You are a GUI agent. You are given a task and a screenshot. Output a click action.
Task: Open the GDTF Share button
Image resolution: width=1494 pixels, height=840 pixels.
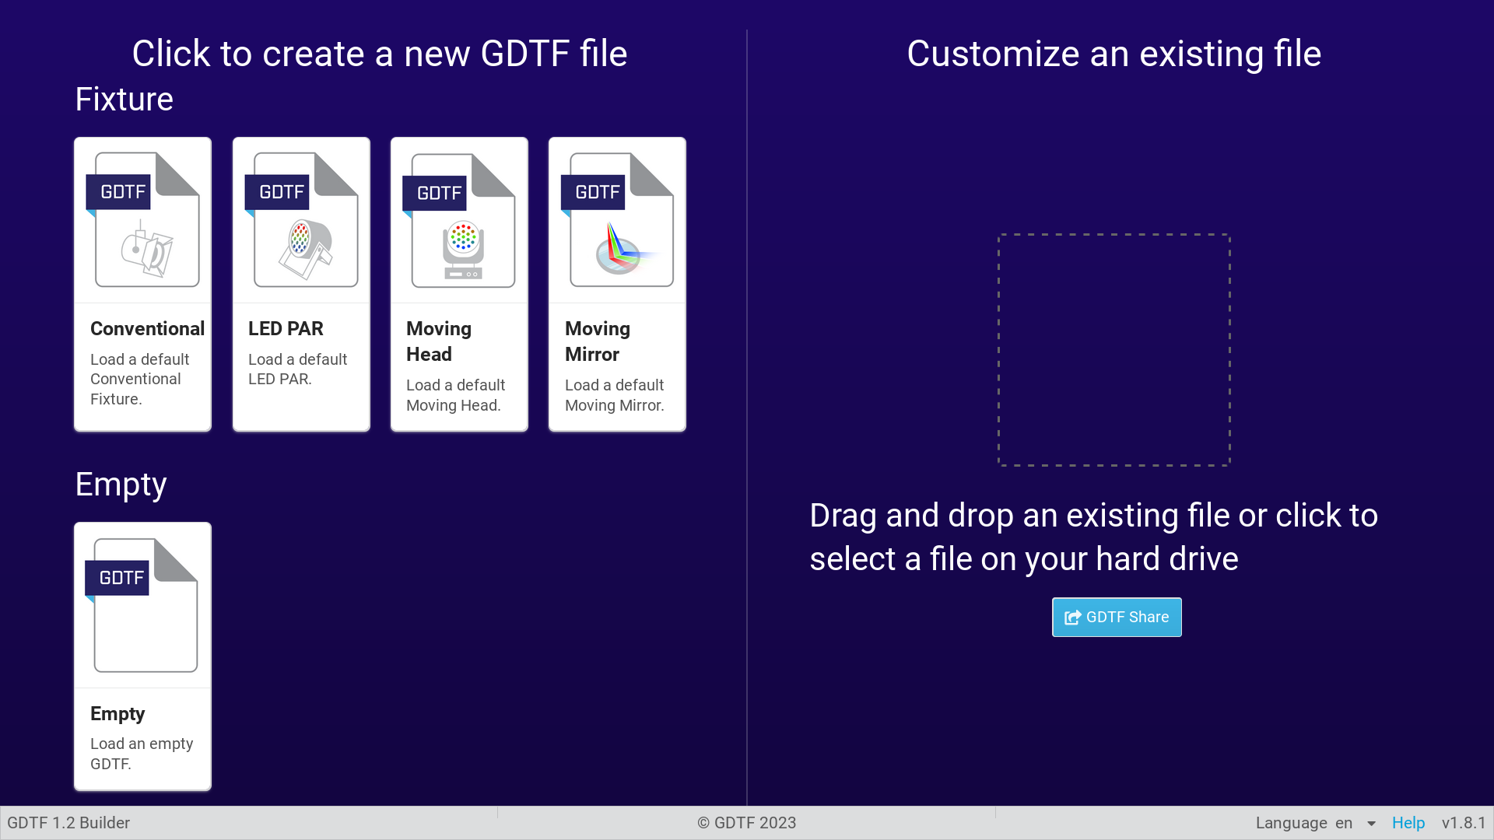tap(1117, 617)
